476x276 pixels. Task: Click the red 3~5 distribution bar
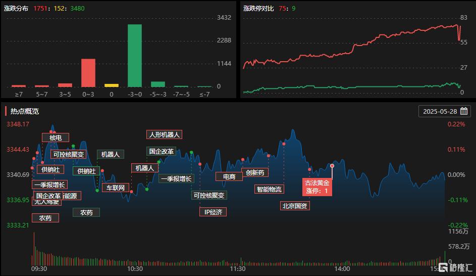tap(65, 85)
